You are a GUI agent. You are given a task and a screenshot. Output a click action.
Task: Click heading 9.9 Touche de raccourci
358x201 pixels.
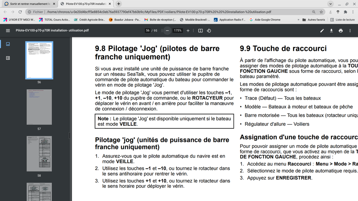[283, 49]
